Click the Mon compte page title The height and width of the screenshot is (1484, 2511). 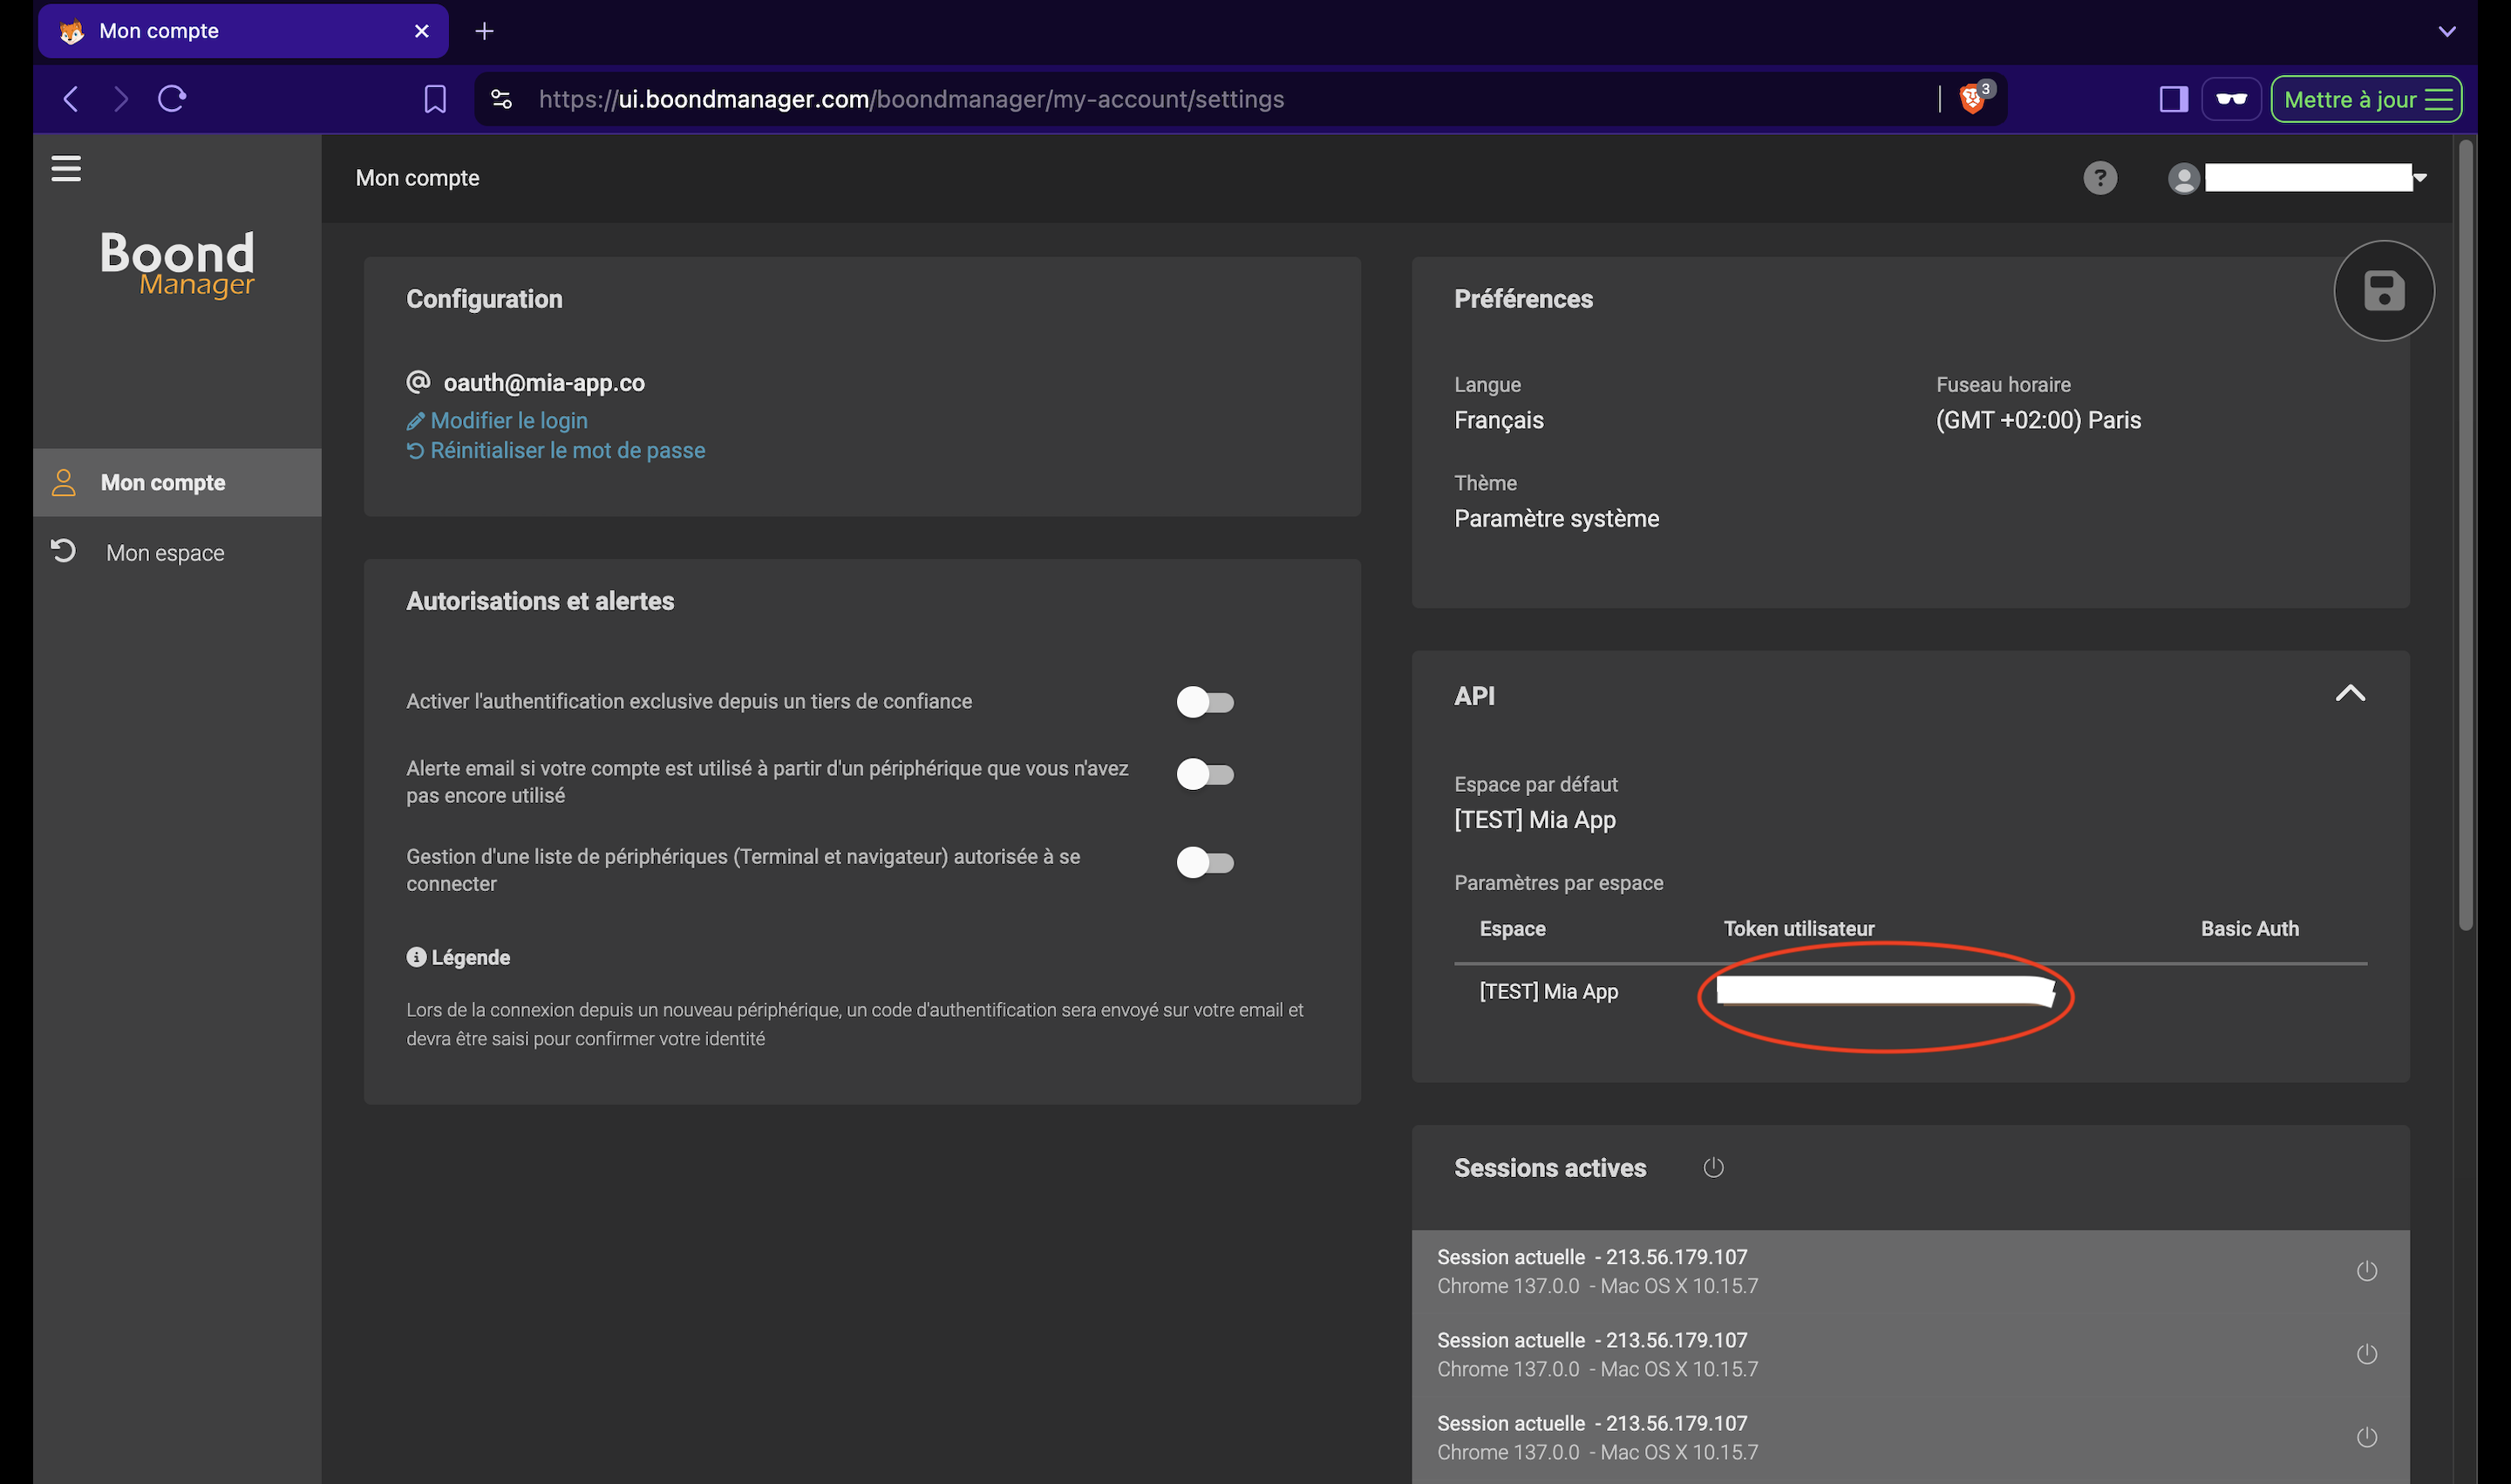[417, 178]
